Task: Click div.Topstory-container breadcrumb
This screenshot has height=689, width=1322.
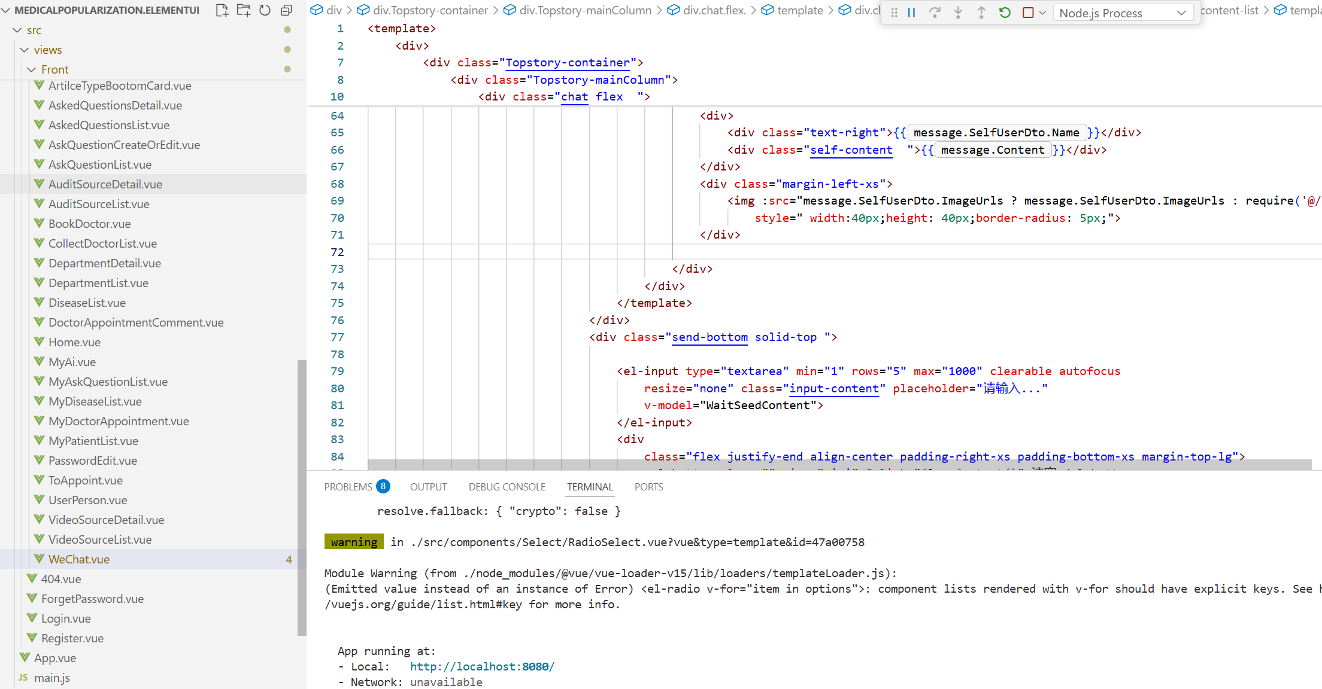Action: click(x=423, y=10)
